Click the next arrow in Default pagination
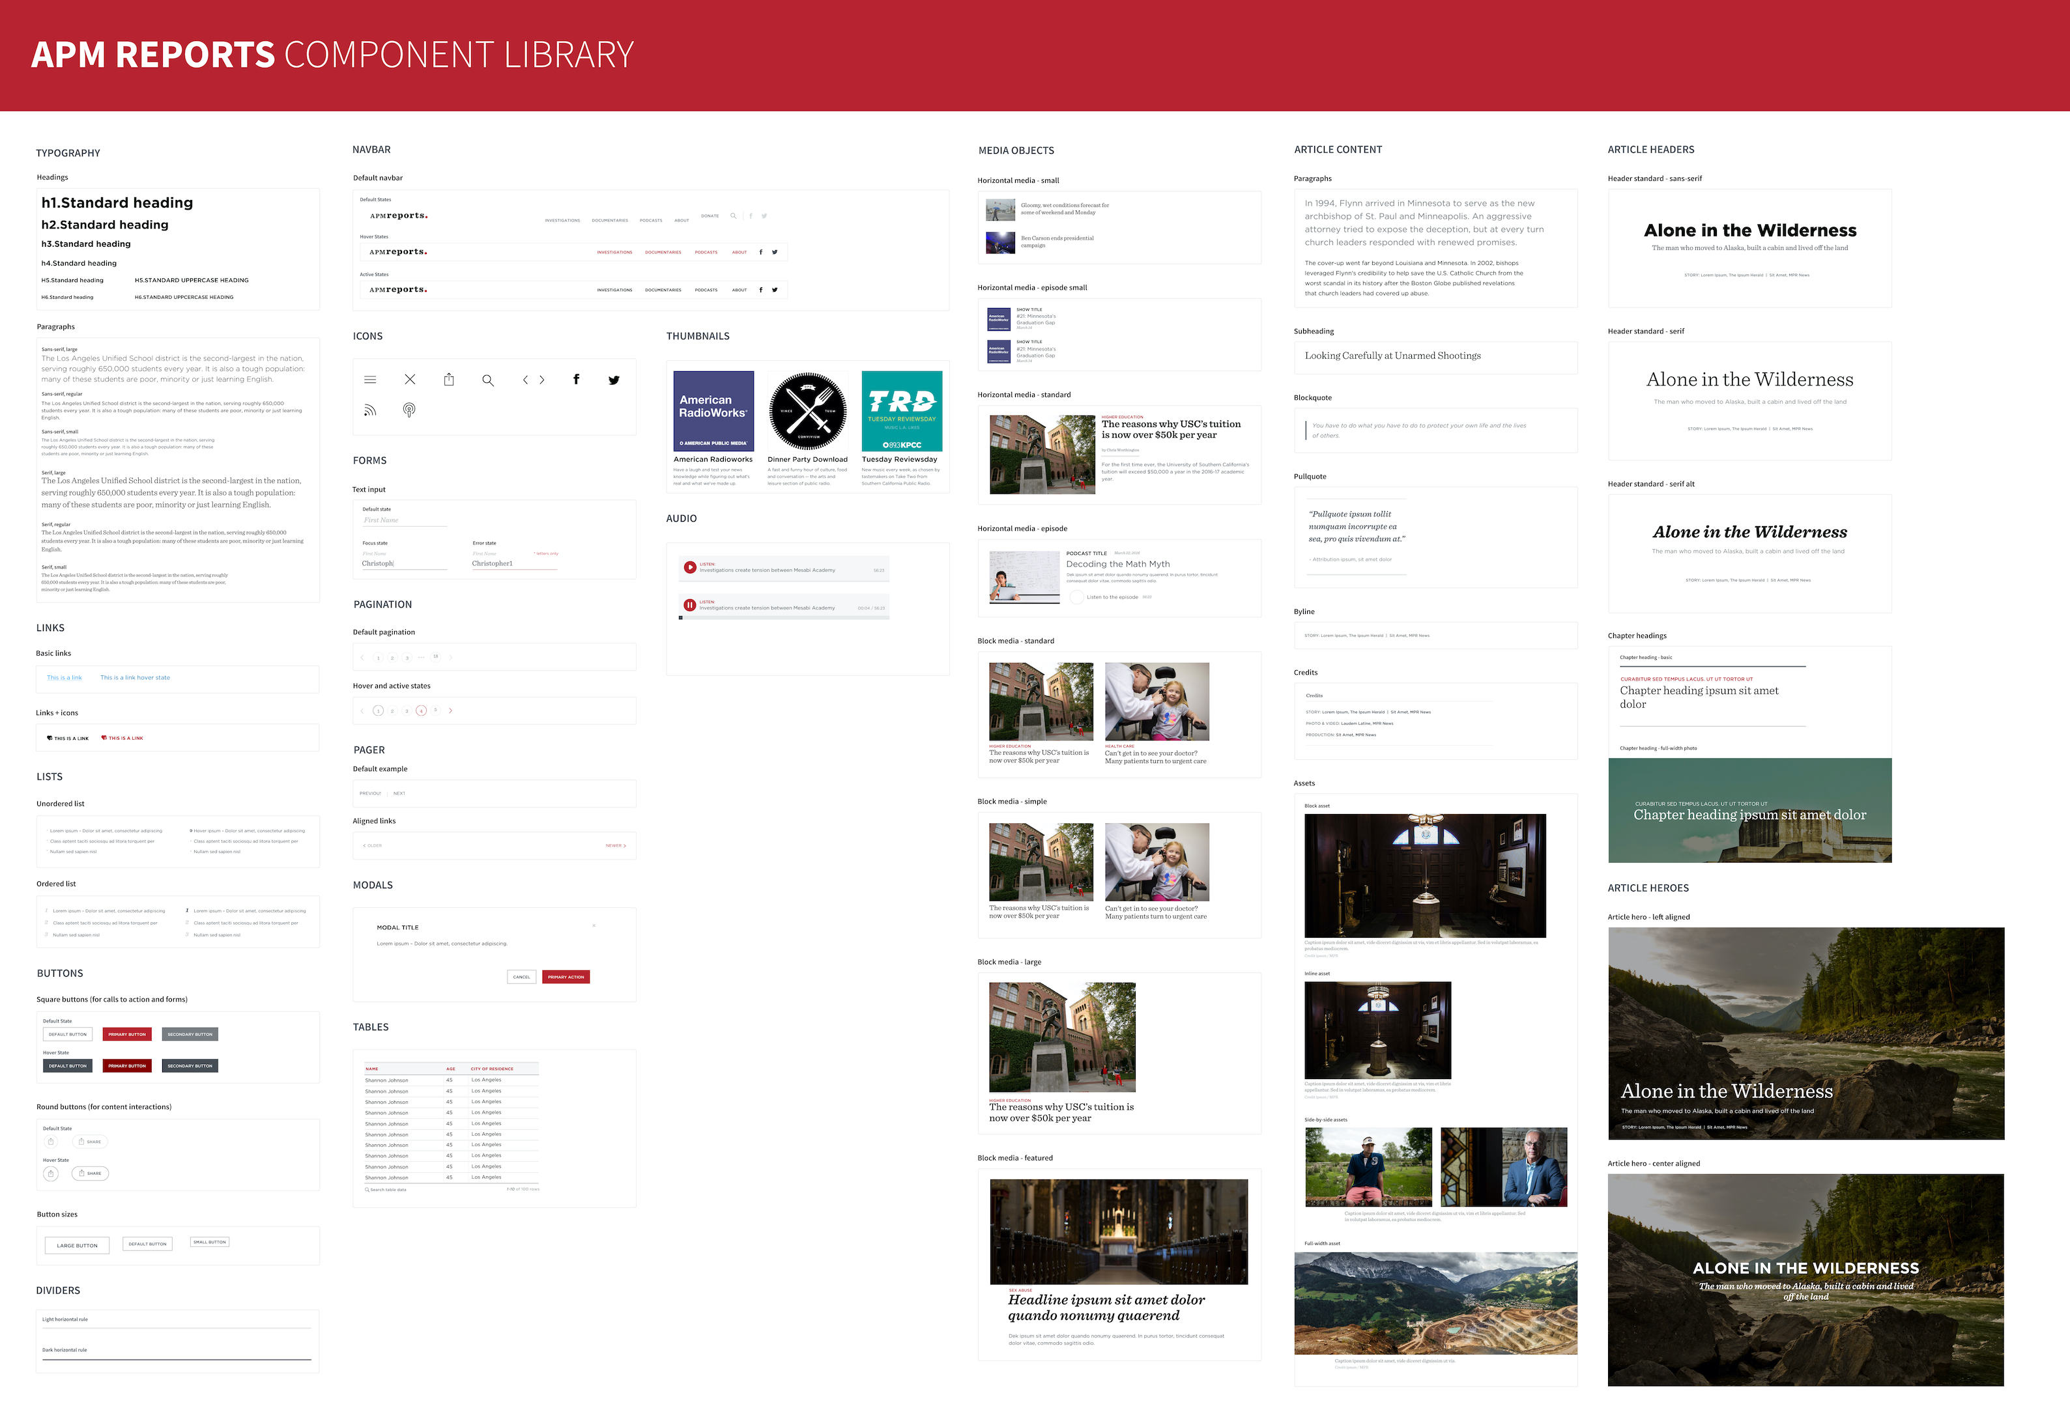The image size is (2070, 1406). [451, 658]
